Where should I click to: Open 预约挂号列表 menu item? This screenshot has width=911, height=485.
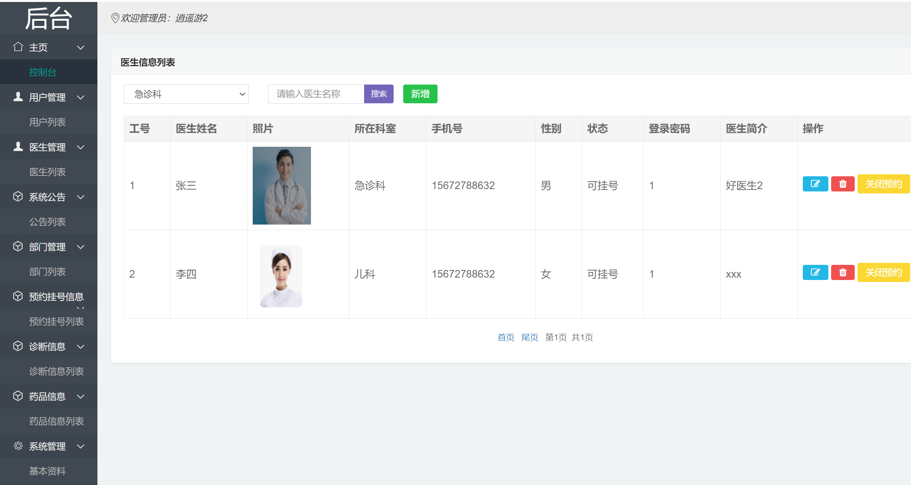[x=56, y=321]
